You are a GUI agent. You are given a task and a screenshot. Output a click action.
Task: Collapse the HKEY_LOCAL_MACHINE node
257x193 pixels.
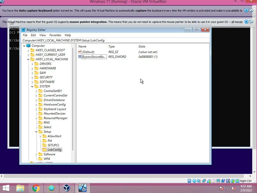(28, 59)
